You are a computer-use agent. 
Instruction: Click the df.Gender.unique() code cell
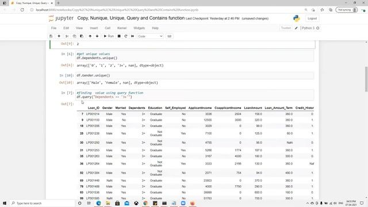195,75
